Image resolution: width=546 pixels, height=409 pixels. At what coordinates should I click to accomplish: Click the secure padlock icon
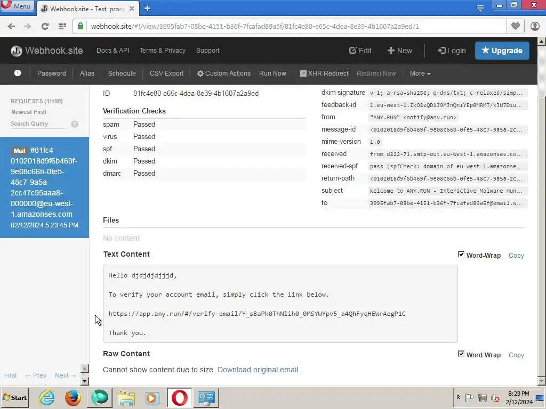tap(81, 27)
